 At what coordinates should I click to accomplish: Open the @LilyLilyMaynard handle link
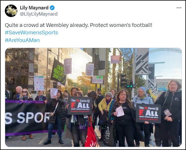point(39,14)
